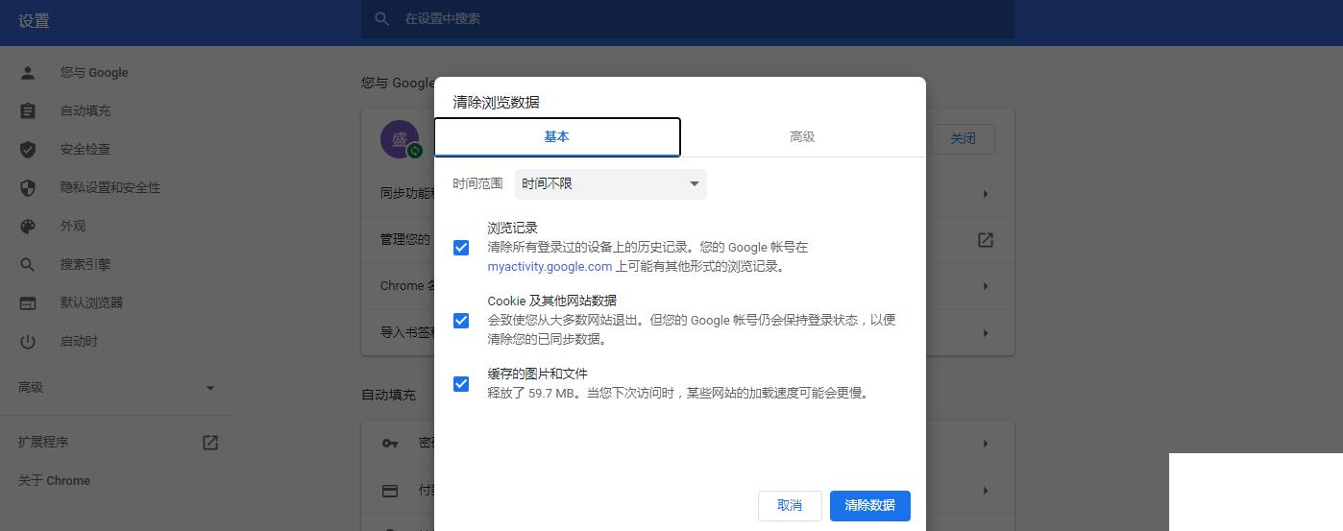The width and height of the screenshot is (1343, 531).
Task: Click the palette icon beside 外观
Action: tap(28, 227)
